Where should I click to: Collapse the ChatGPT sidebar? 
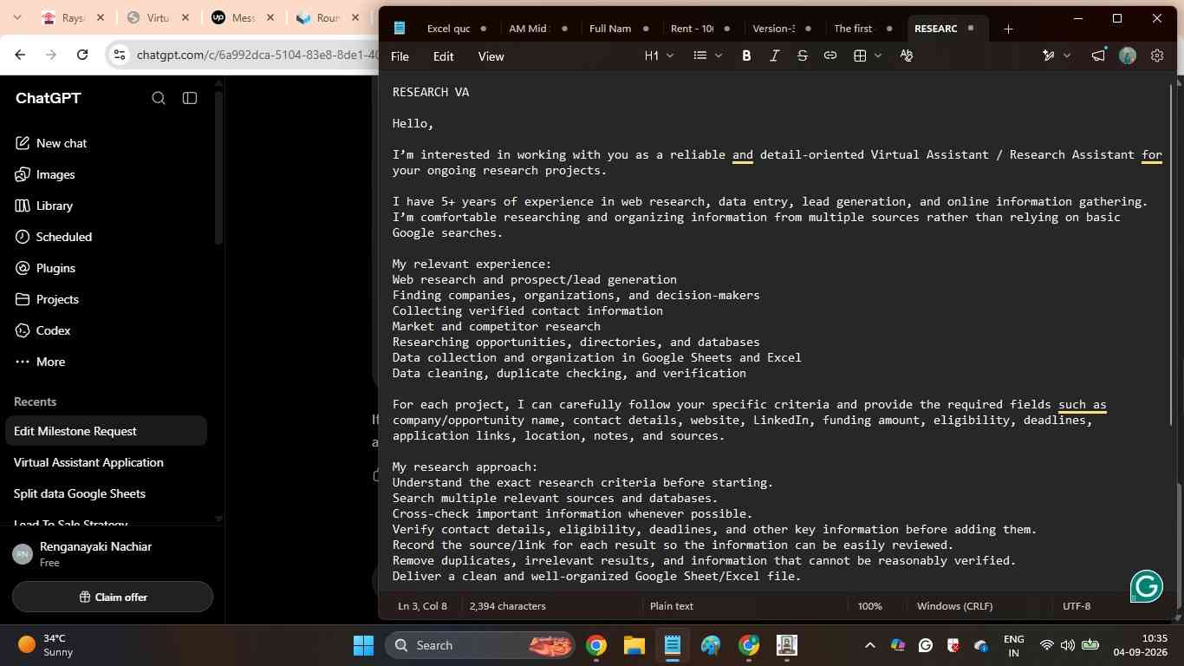tap(190, 98)
